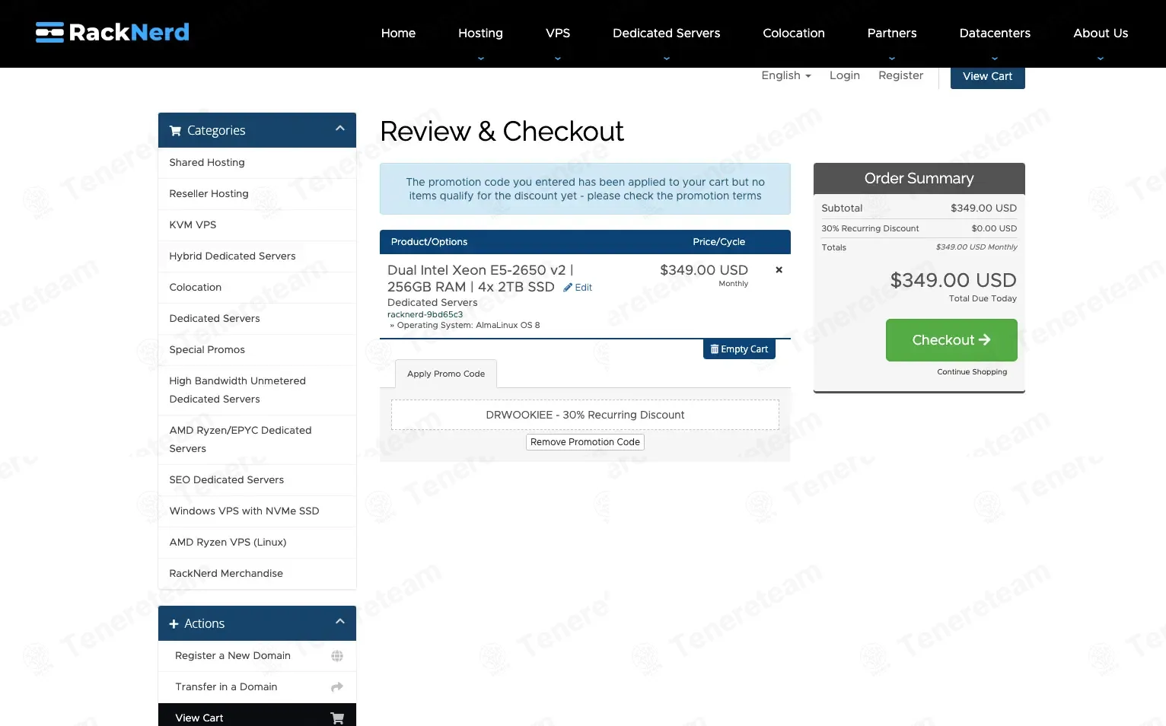
Task: Click the $349.00 USD Total Due Today amount
Action: (953, 280)
